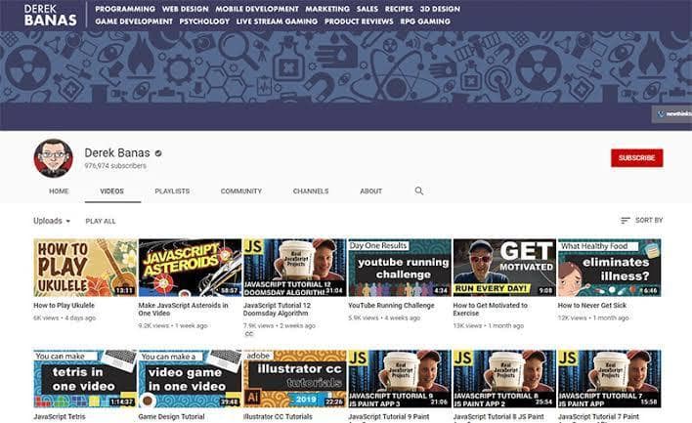The height and width of the screenshot is (423, 692).
Task: Click the Derek Banas channel name
Action: tap(117, 153)
